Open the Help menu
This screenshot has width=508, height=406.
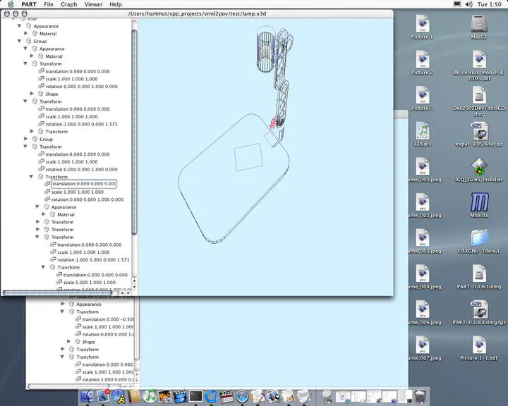click(x=115, y=4)
